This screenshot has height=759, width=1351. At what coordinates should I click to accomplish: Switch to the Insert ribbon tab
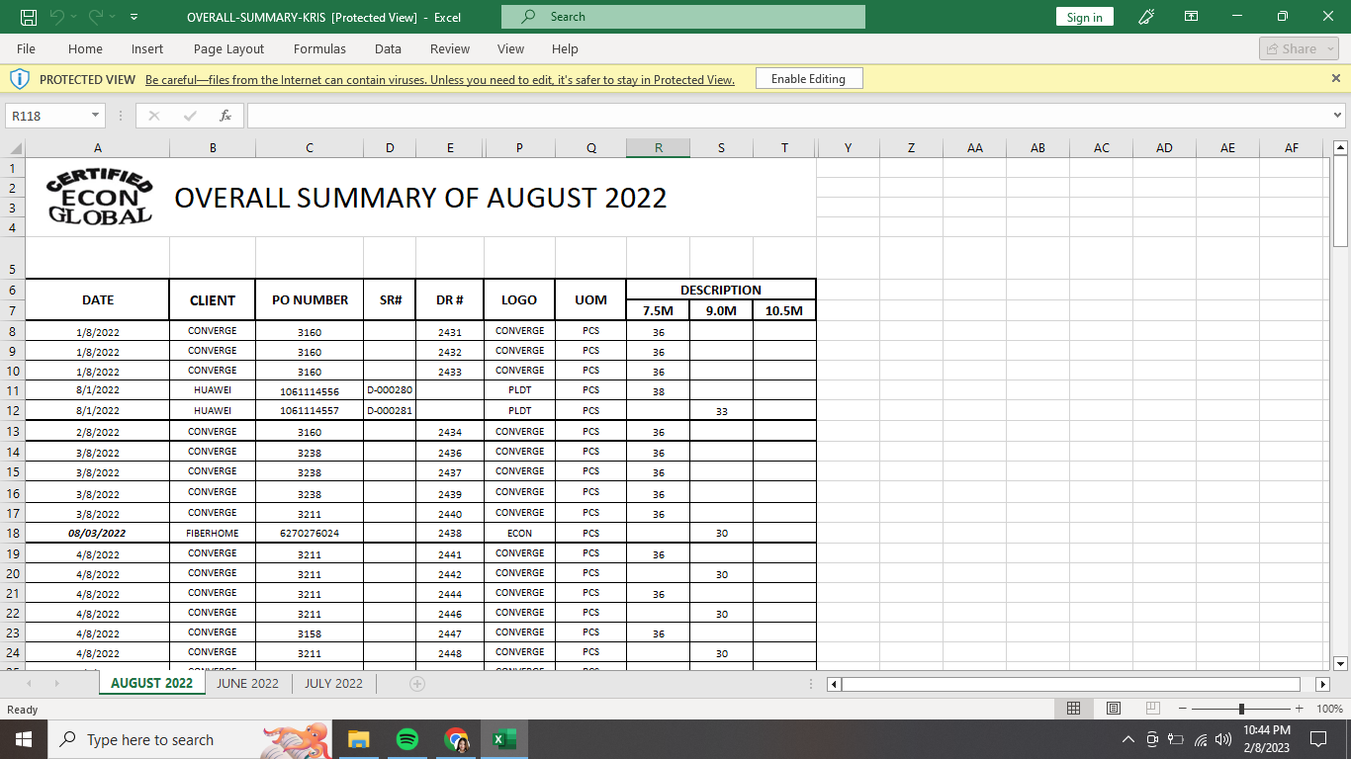(x=147, y=48)
